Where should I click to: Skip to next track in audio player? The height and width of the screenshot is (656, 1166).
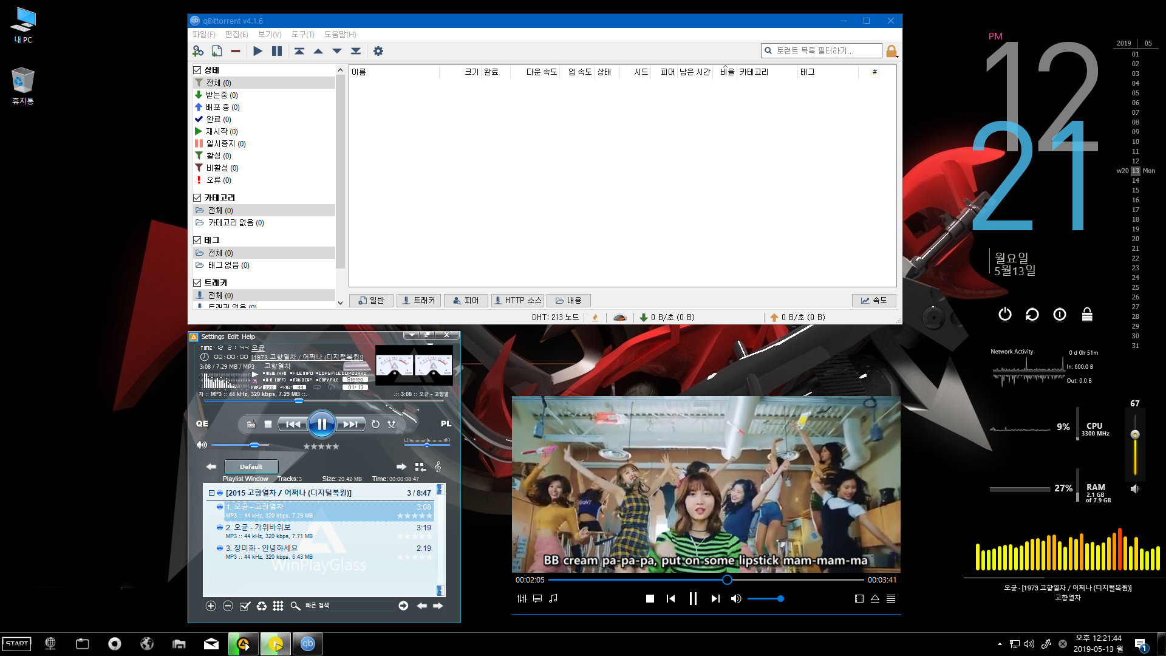(350, 424)
